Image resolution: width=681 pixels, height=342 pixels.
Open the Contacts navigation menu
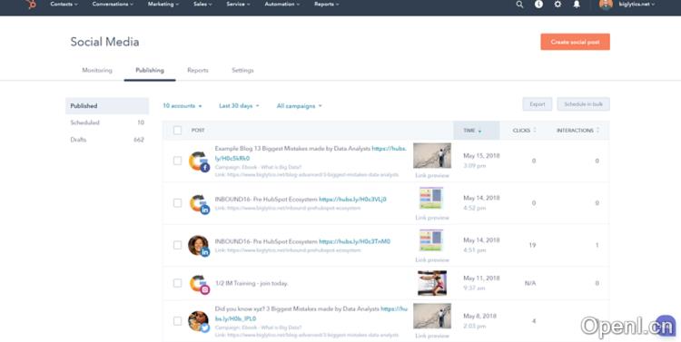coord(64,5)
